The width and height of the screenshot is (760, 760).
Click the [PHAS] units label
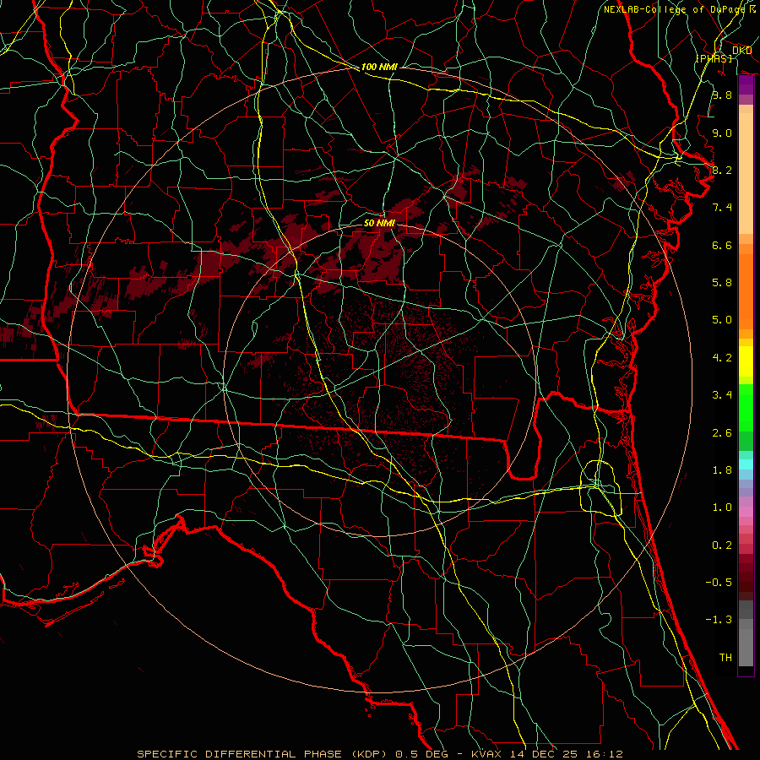714,59
